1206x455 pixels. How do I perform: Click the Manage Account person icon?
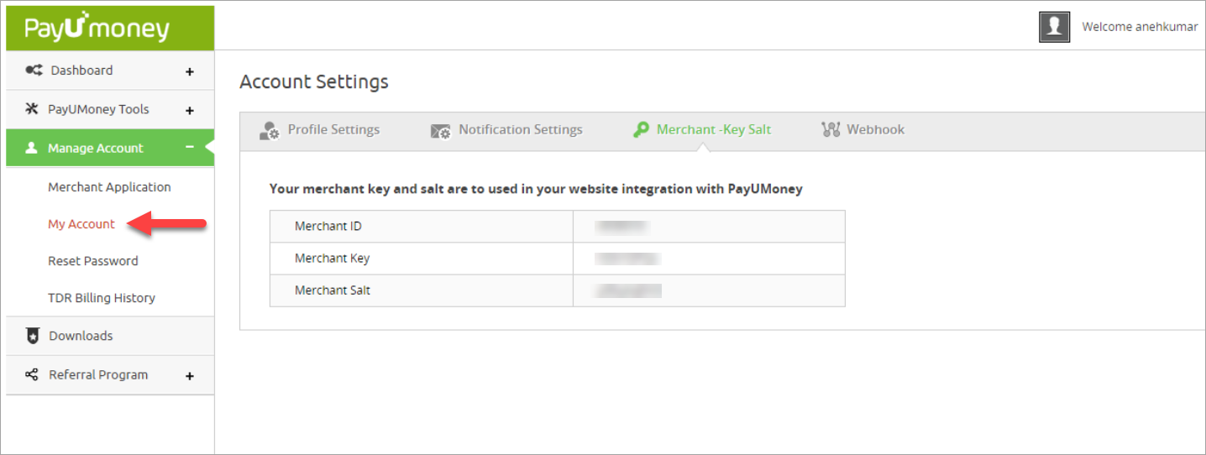[32, 148]
